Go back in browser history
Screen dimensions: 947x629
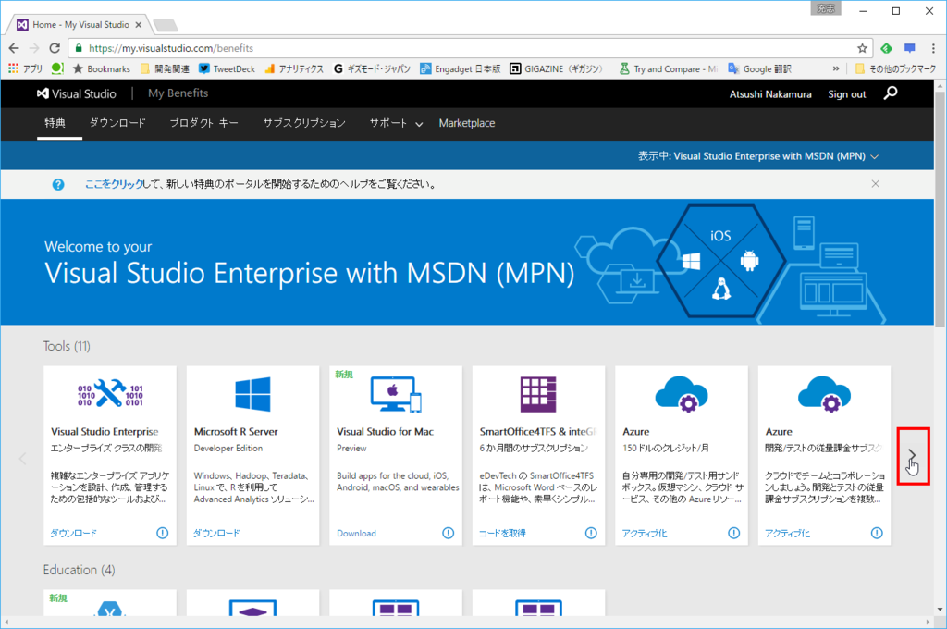coord(15,48)
